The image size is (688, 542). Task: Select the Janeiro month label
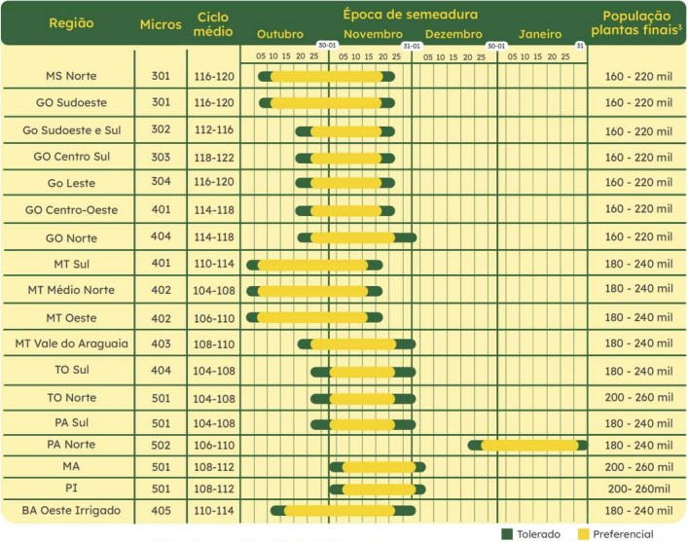539,34
